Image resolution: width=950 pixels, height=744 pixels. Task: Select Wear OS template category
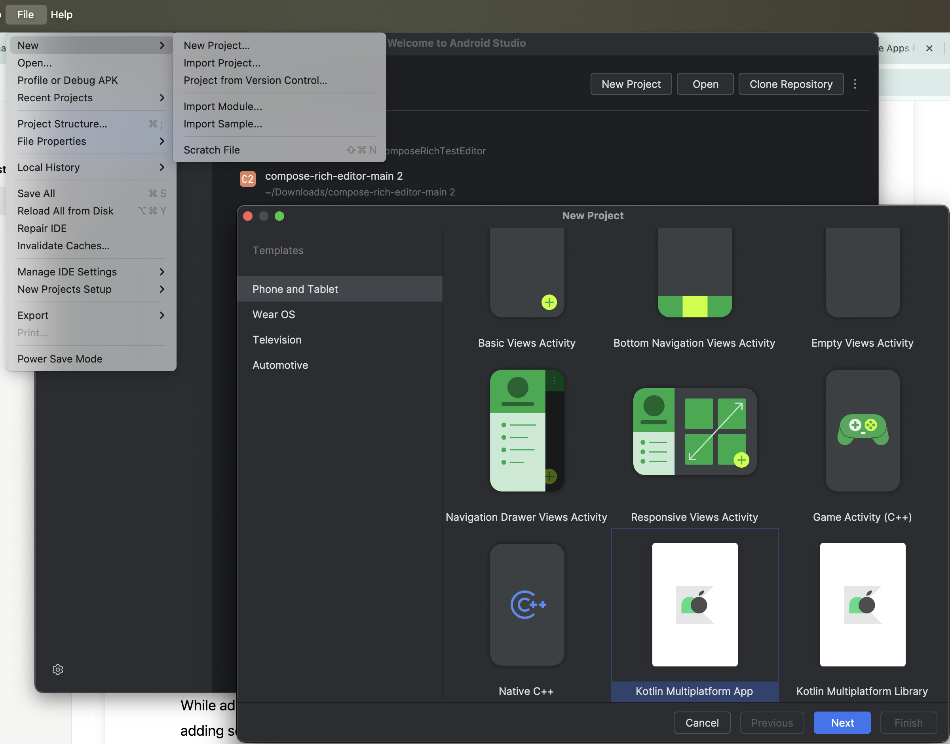[x=340, y=315]
